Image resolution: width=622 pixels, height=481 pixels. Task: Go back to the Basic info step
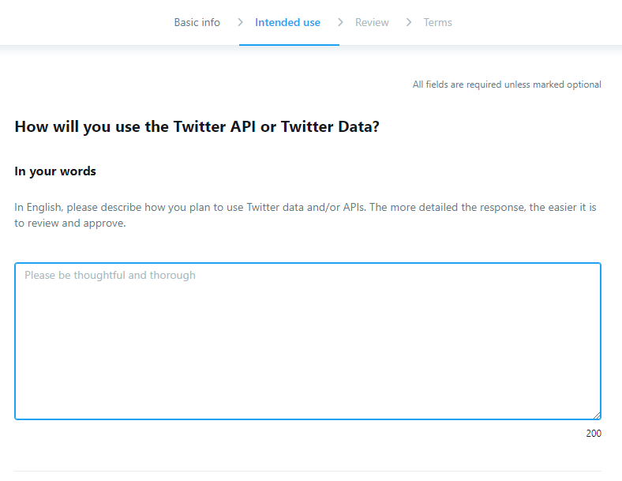pos(197,22)
